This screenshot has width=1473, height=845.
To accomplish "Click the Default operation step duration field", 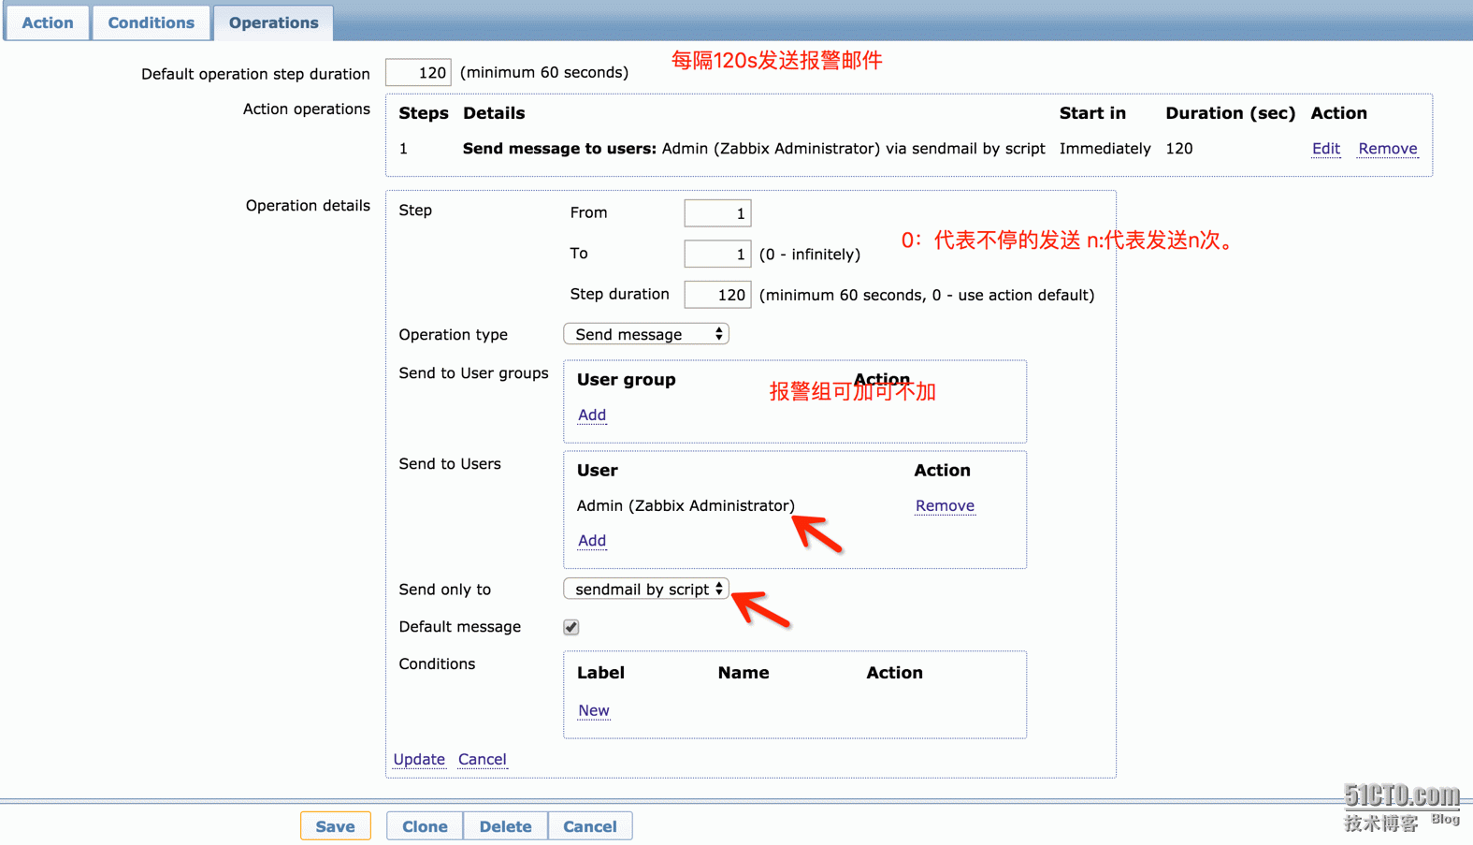I will [418, 73].
